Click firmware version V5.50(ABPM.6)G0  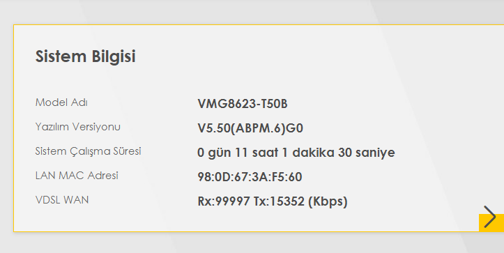click(x=250, y=128)
